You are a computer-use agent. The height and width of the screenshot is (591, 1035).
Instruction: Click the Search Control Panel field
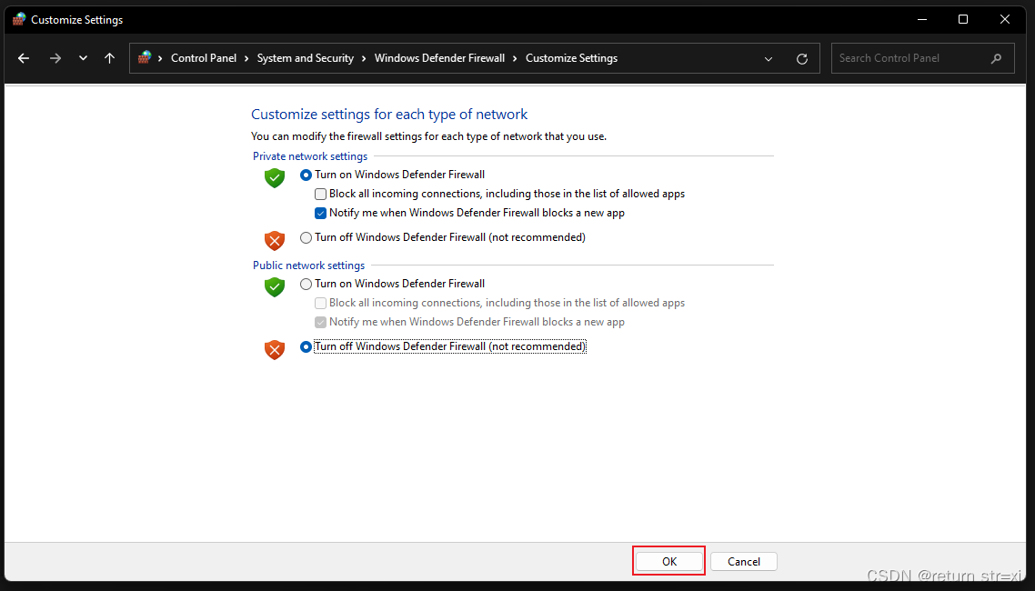click(922, 58)
